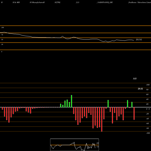Click the MR right-axis label 20

[147, 104]
